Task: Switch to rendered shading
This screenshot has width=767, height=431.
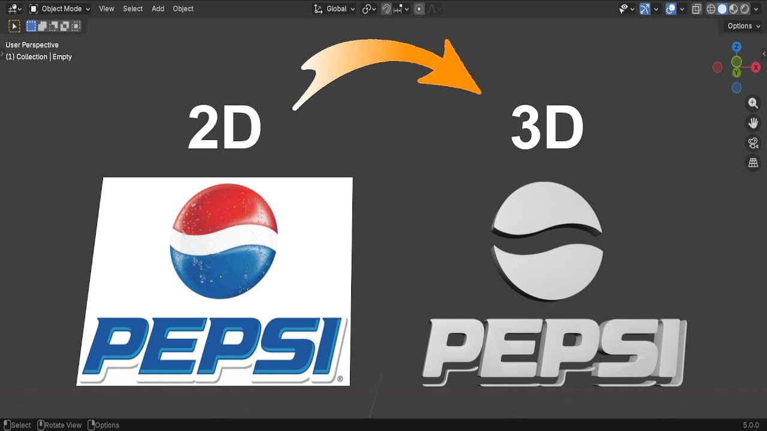Action: 744,8
